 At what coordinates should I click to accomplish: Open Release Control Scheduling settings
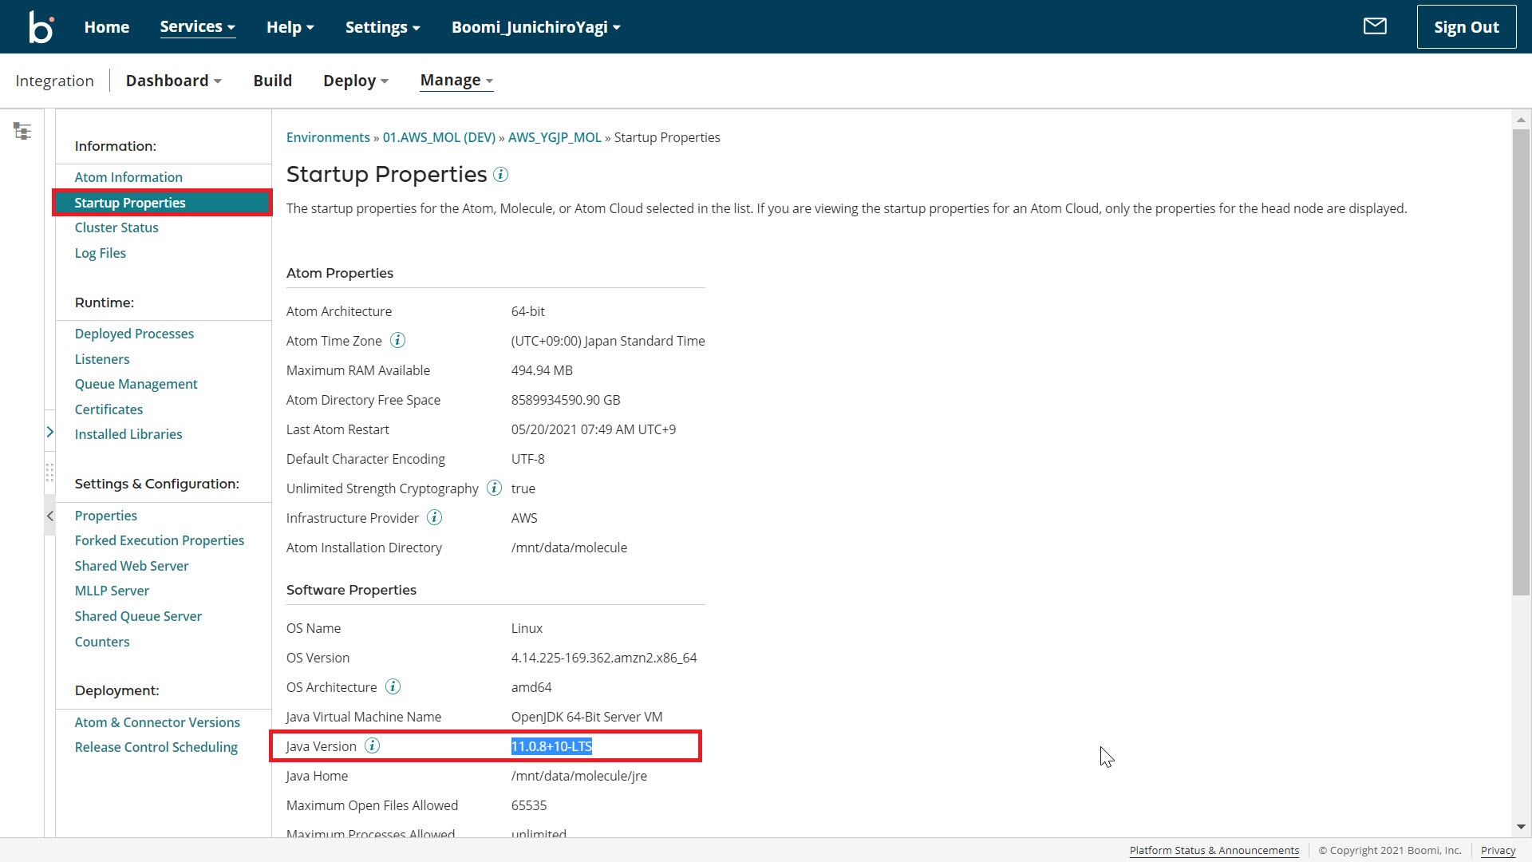(x=156, y=747)
